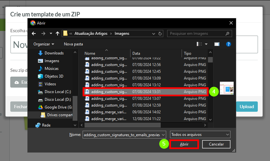
Task: Select the file dated 07/08/2024 13:07
Action: 145,98
